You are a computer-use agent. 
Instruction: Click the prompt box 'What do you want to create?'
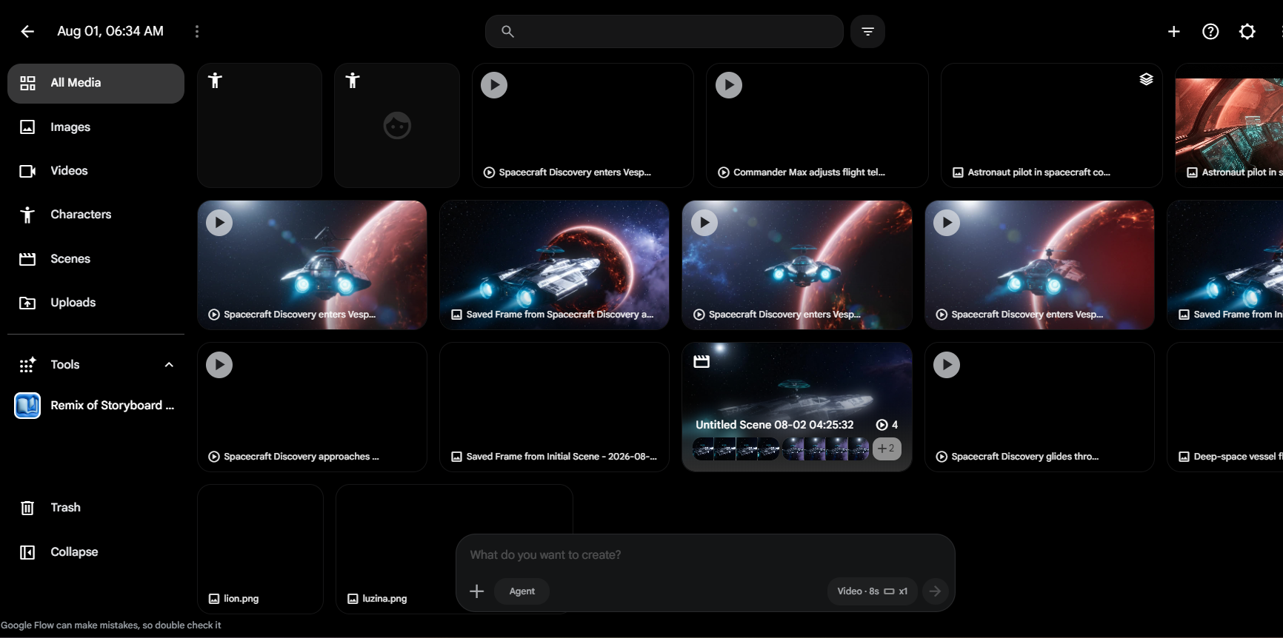(x=704, y=555)
